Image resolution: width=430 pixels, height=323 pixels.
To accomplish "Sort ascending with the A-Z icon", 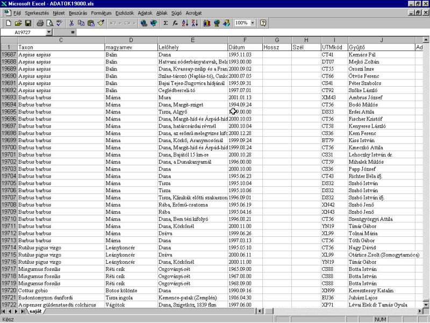I will point(185,23).
